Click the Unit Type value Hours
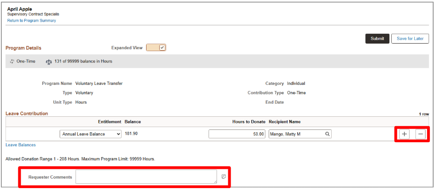This screenshot has width=434, height=189. point(81,102)
